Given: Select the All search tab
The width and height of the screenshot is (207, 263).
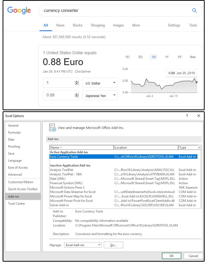Looking at the screenshot, I should pyautogui.click(x=46, y=25).
